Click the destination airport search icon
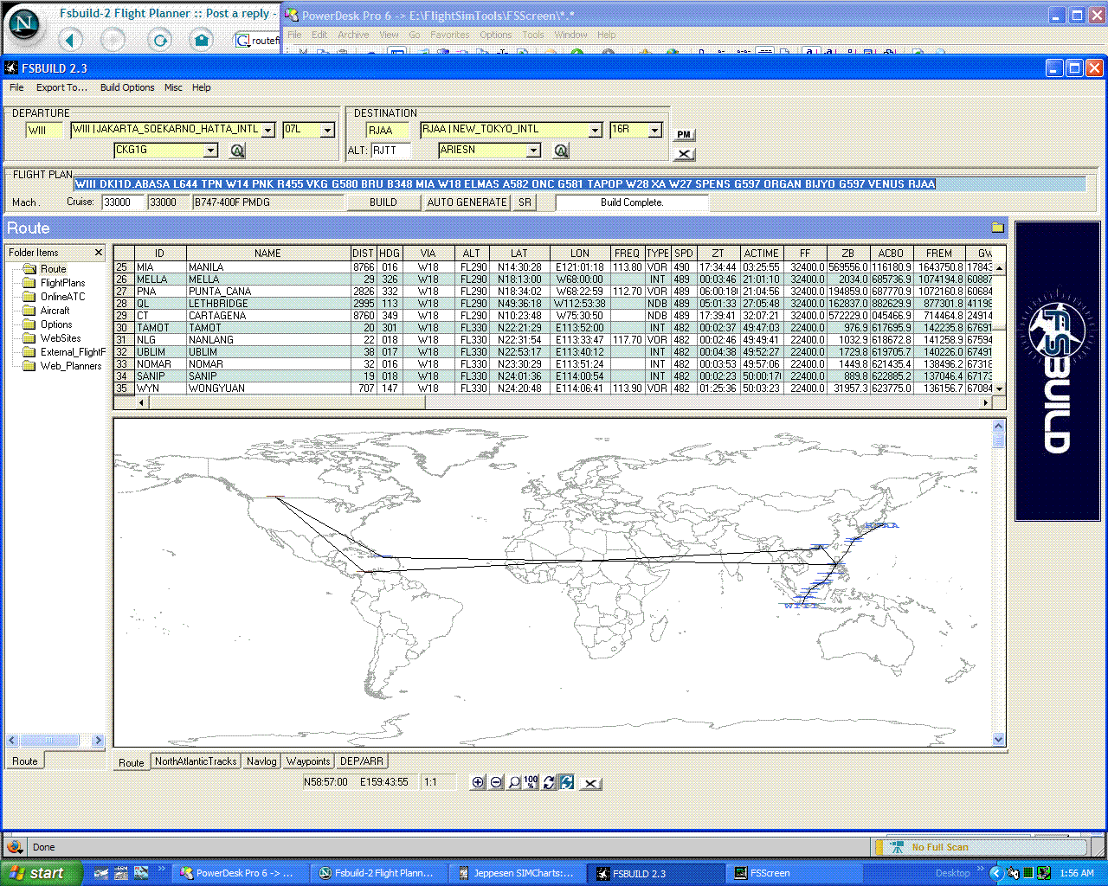 [x=561, y=151]
